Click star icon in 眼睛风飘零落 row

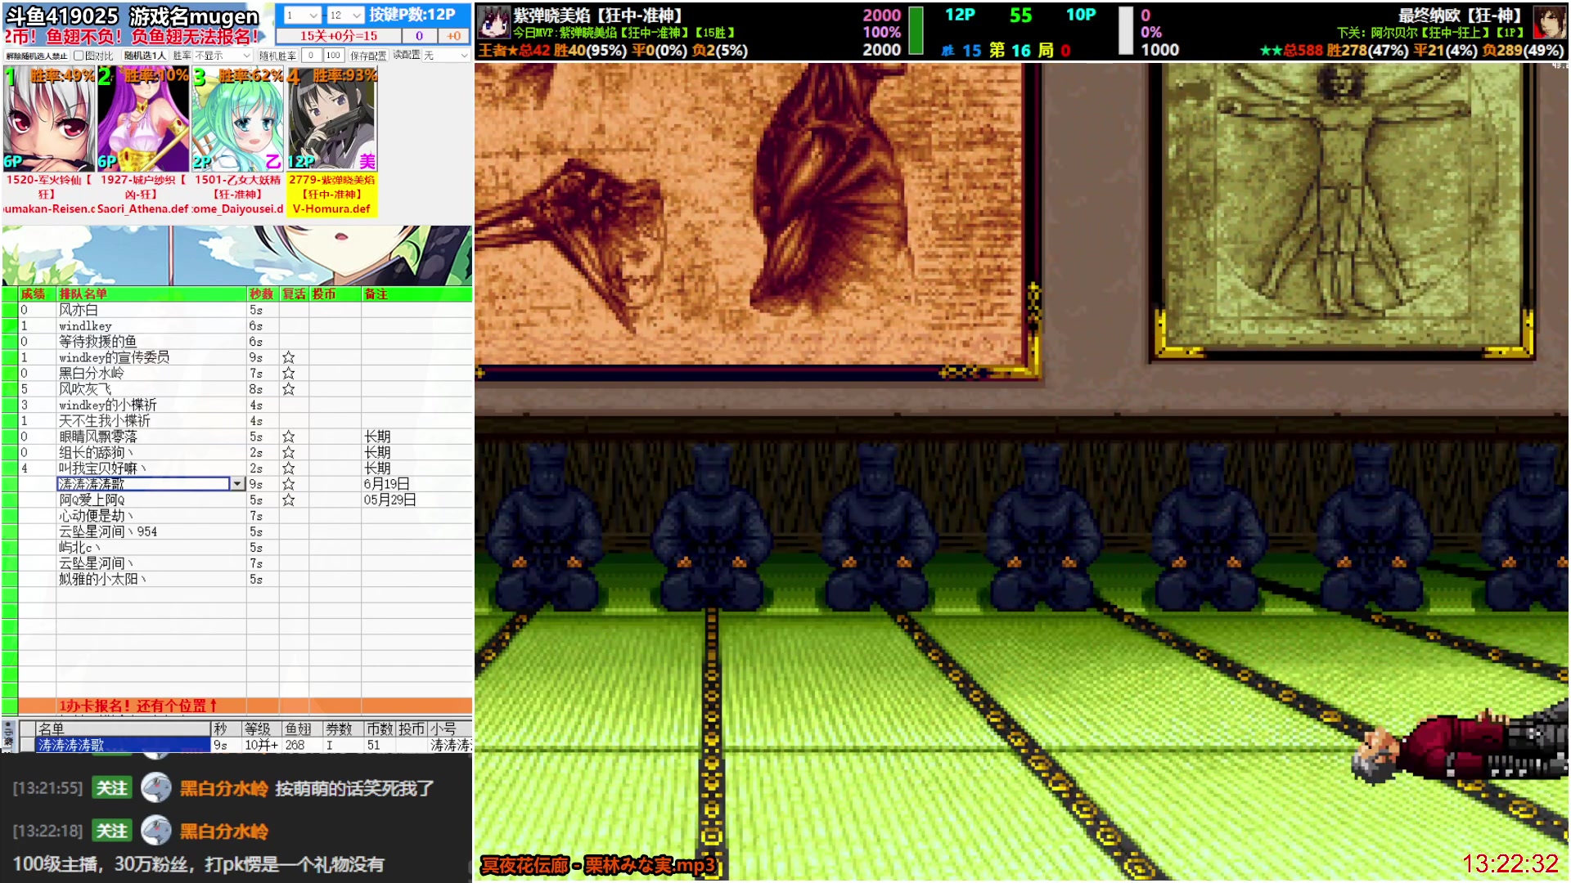[288, 437]
